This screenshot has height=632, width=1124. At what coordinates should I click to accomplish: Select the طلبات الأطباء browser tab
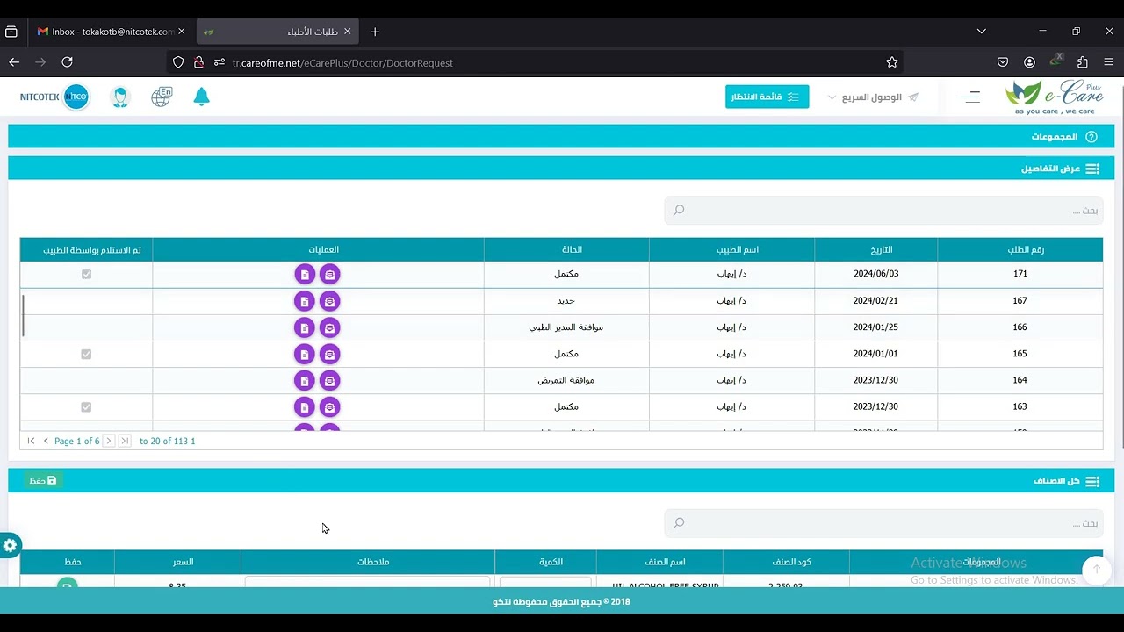[x=277, y=32]
